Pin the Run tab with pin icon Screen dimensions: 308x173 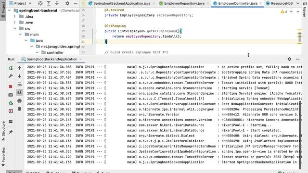click(x=11, y=132)
